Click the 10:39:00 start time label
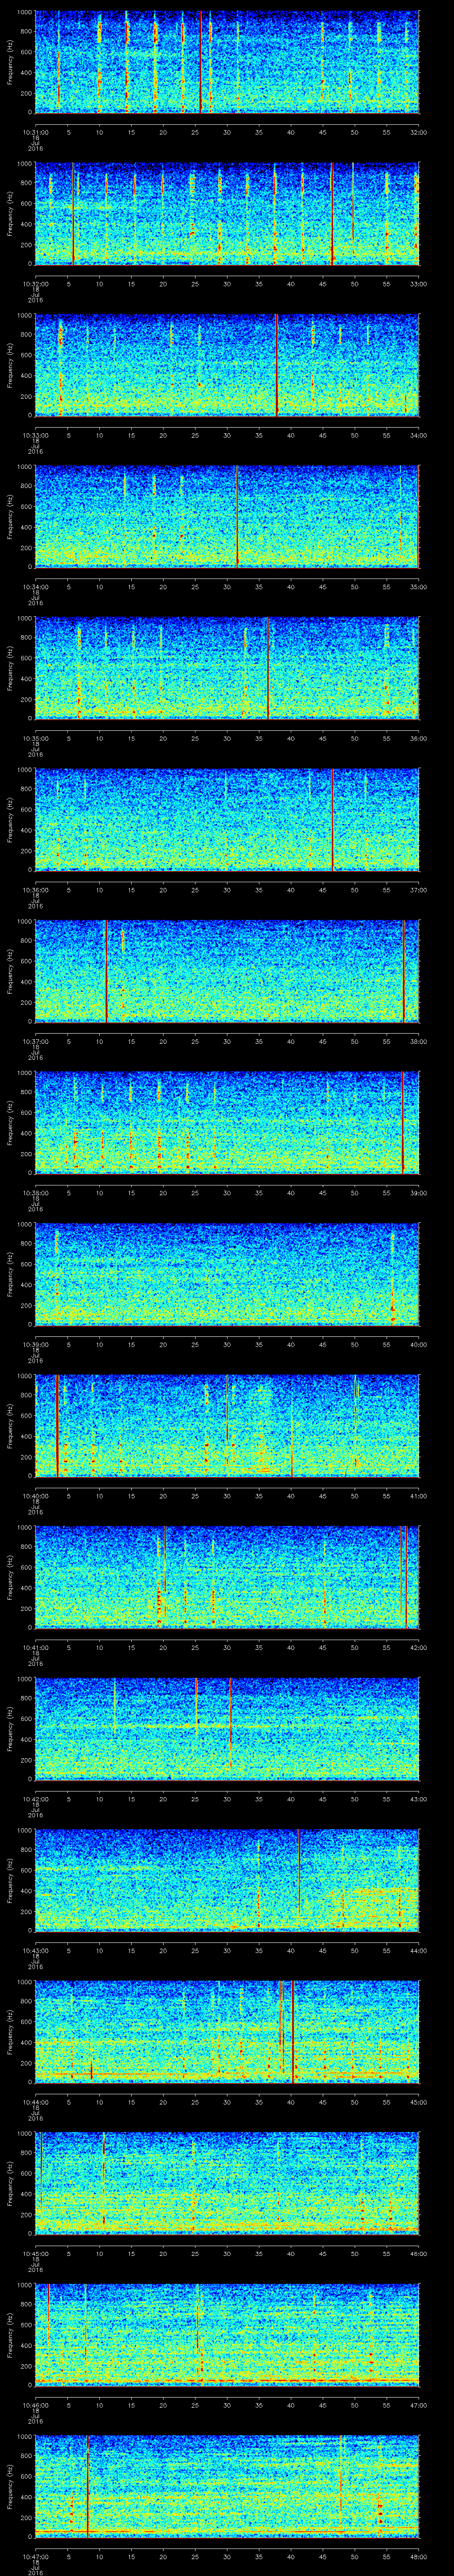 pos(35,1344)
